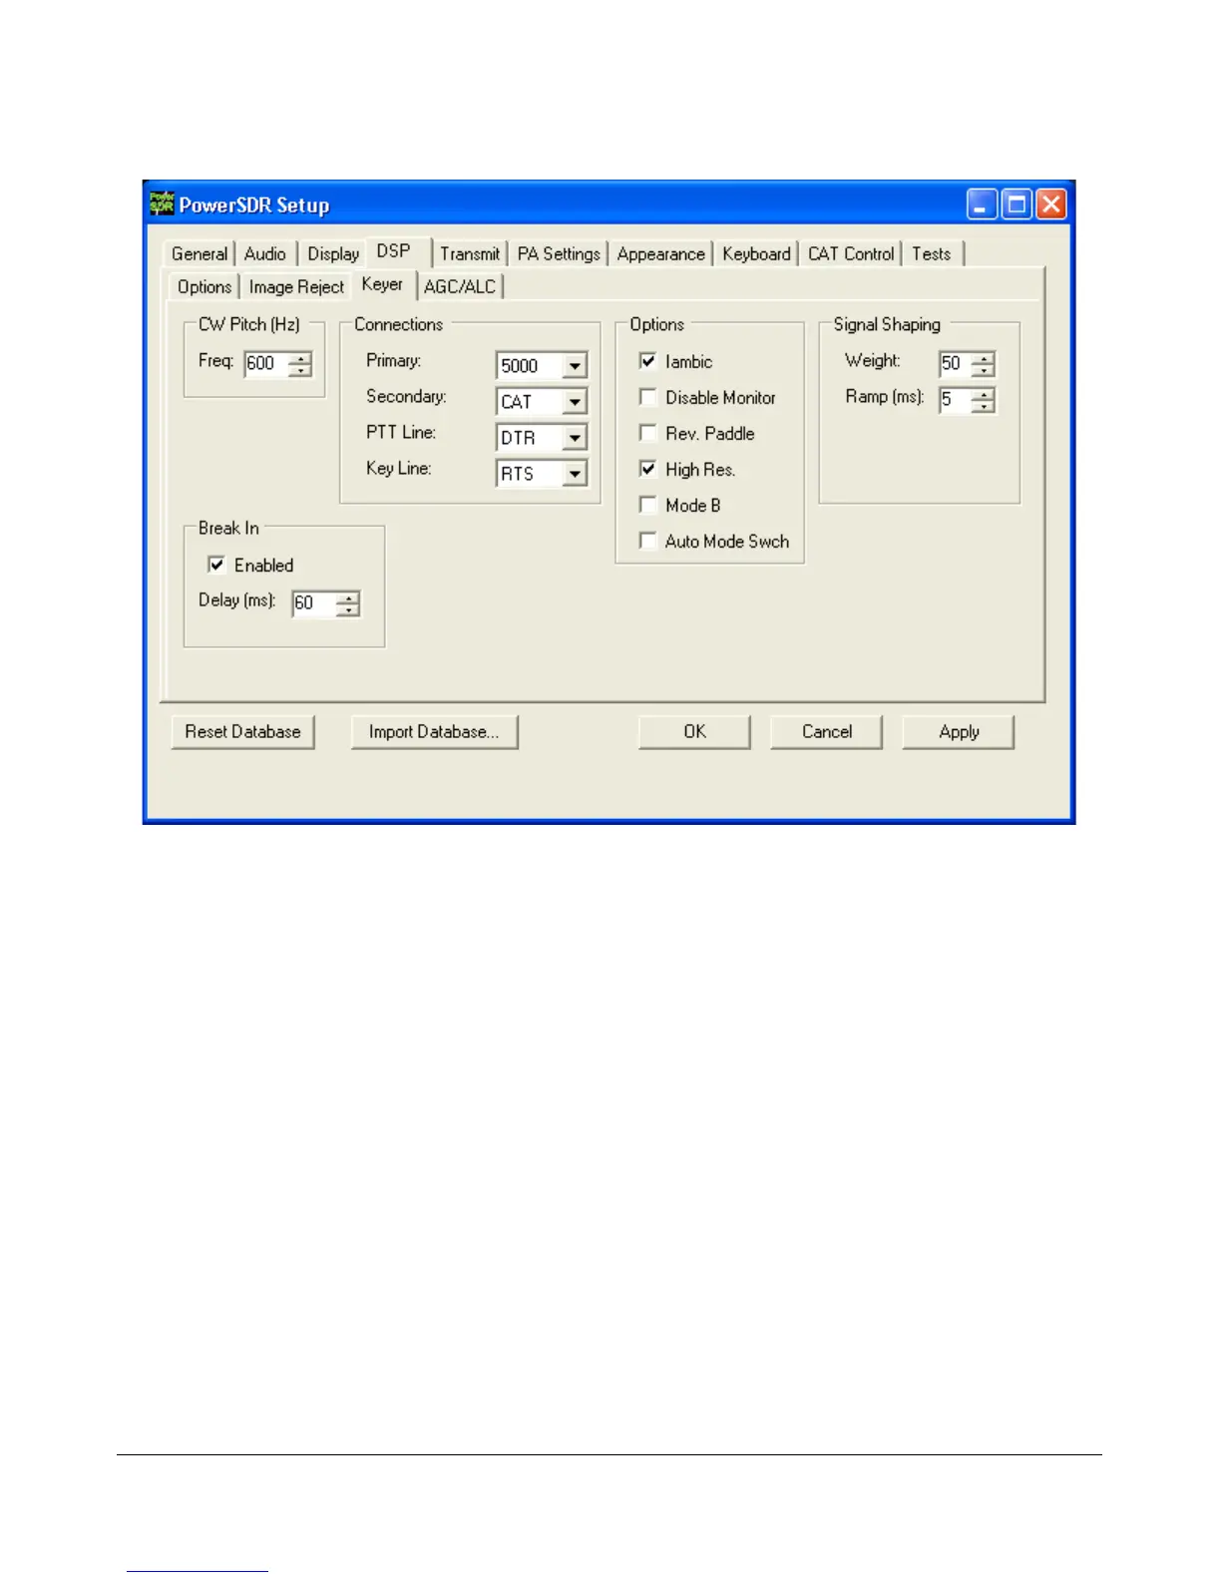Open the Keyboard tab
Image resolution: width=1221 pixels, height=1580 pixels.
(756, 254)
